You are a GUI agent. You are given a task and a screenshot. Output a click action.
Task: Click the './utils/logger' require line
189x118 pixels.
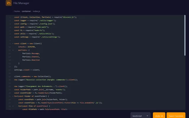[x=35, y=20]
